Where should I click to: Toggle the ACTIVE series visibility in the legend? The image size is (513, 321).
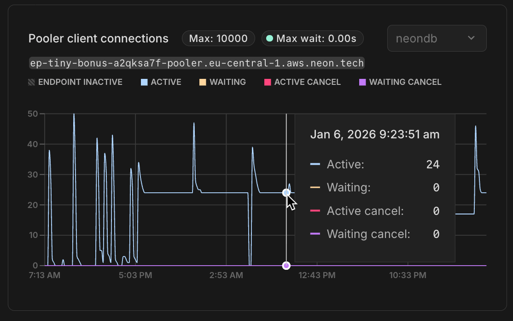(161, 82)
